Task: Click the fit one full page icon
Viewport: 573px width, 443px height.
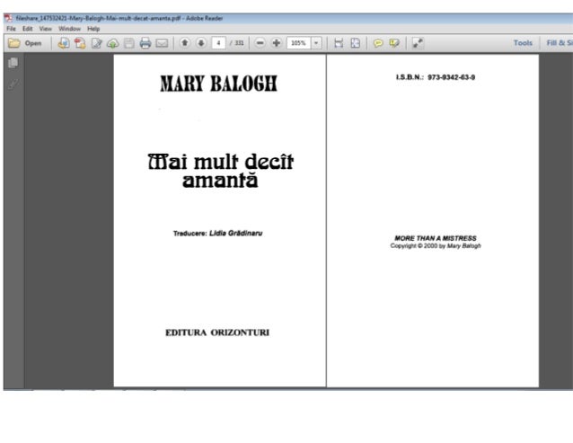Action: point(355,43)
